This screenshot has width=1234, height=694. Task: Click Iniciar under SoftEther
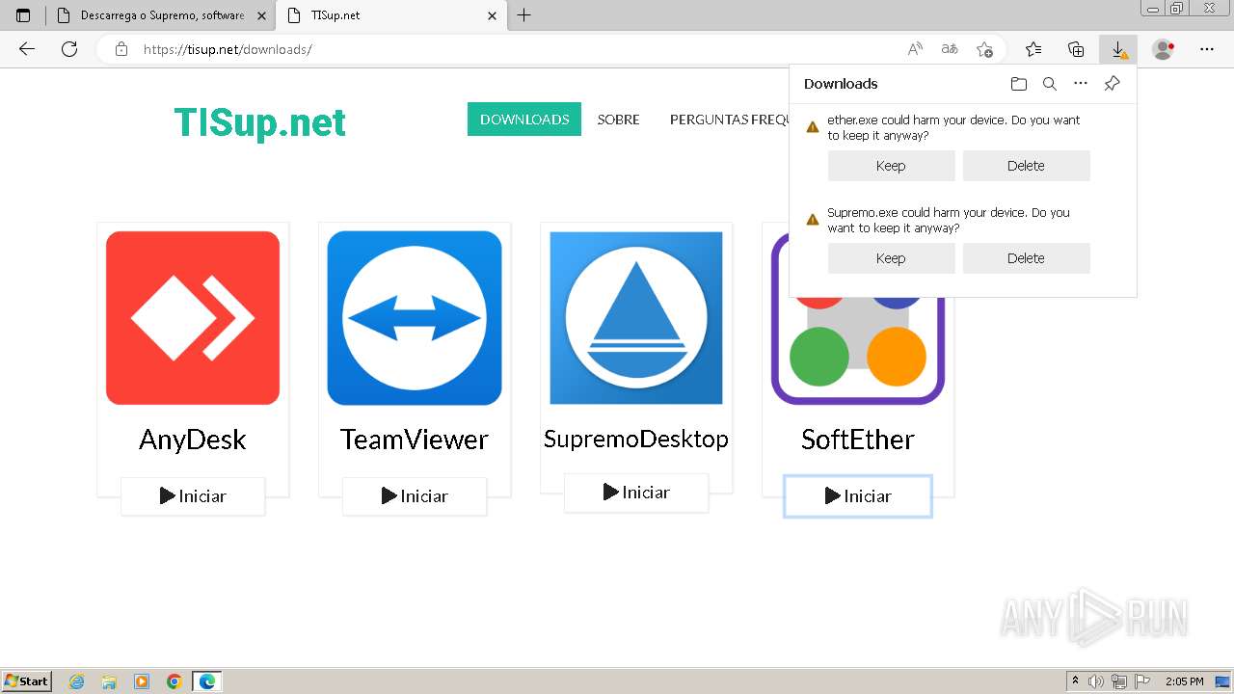point(858,496)
